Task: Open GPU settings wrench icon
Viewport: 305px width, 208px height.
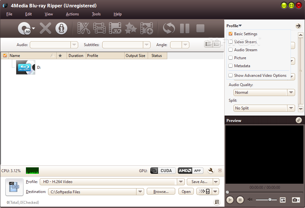Action: click(x=211, y=171)
